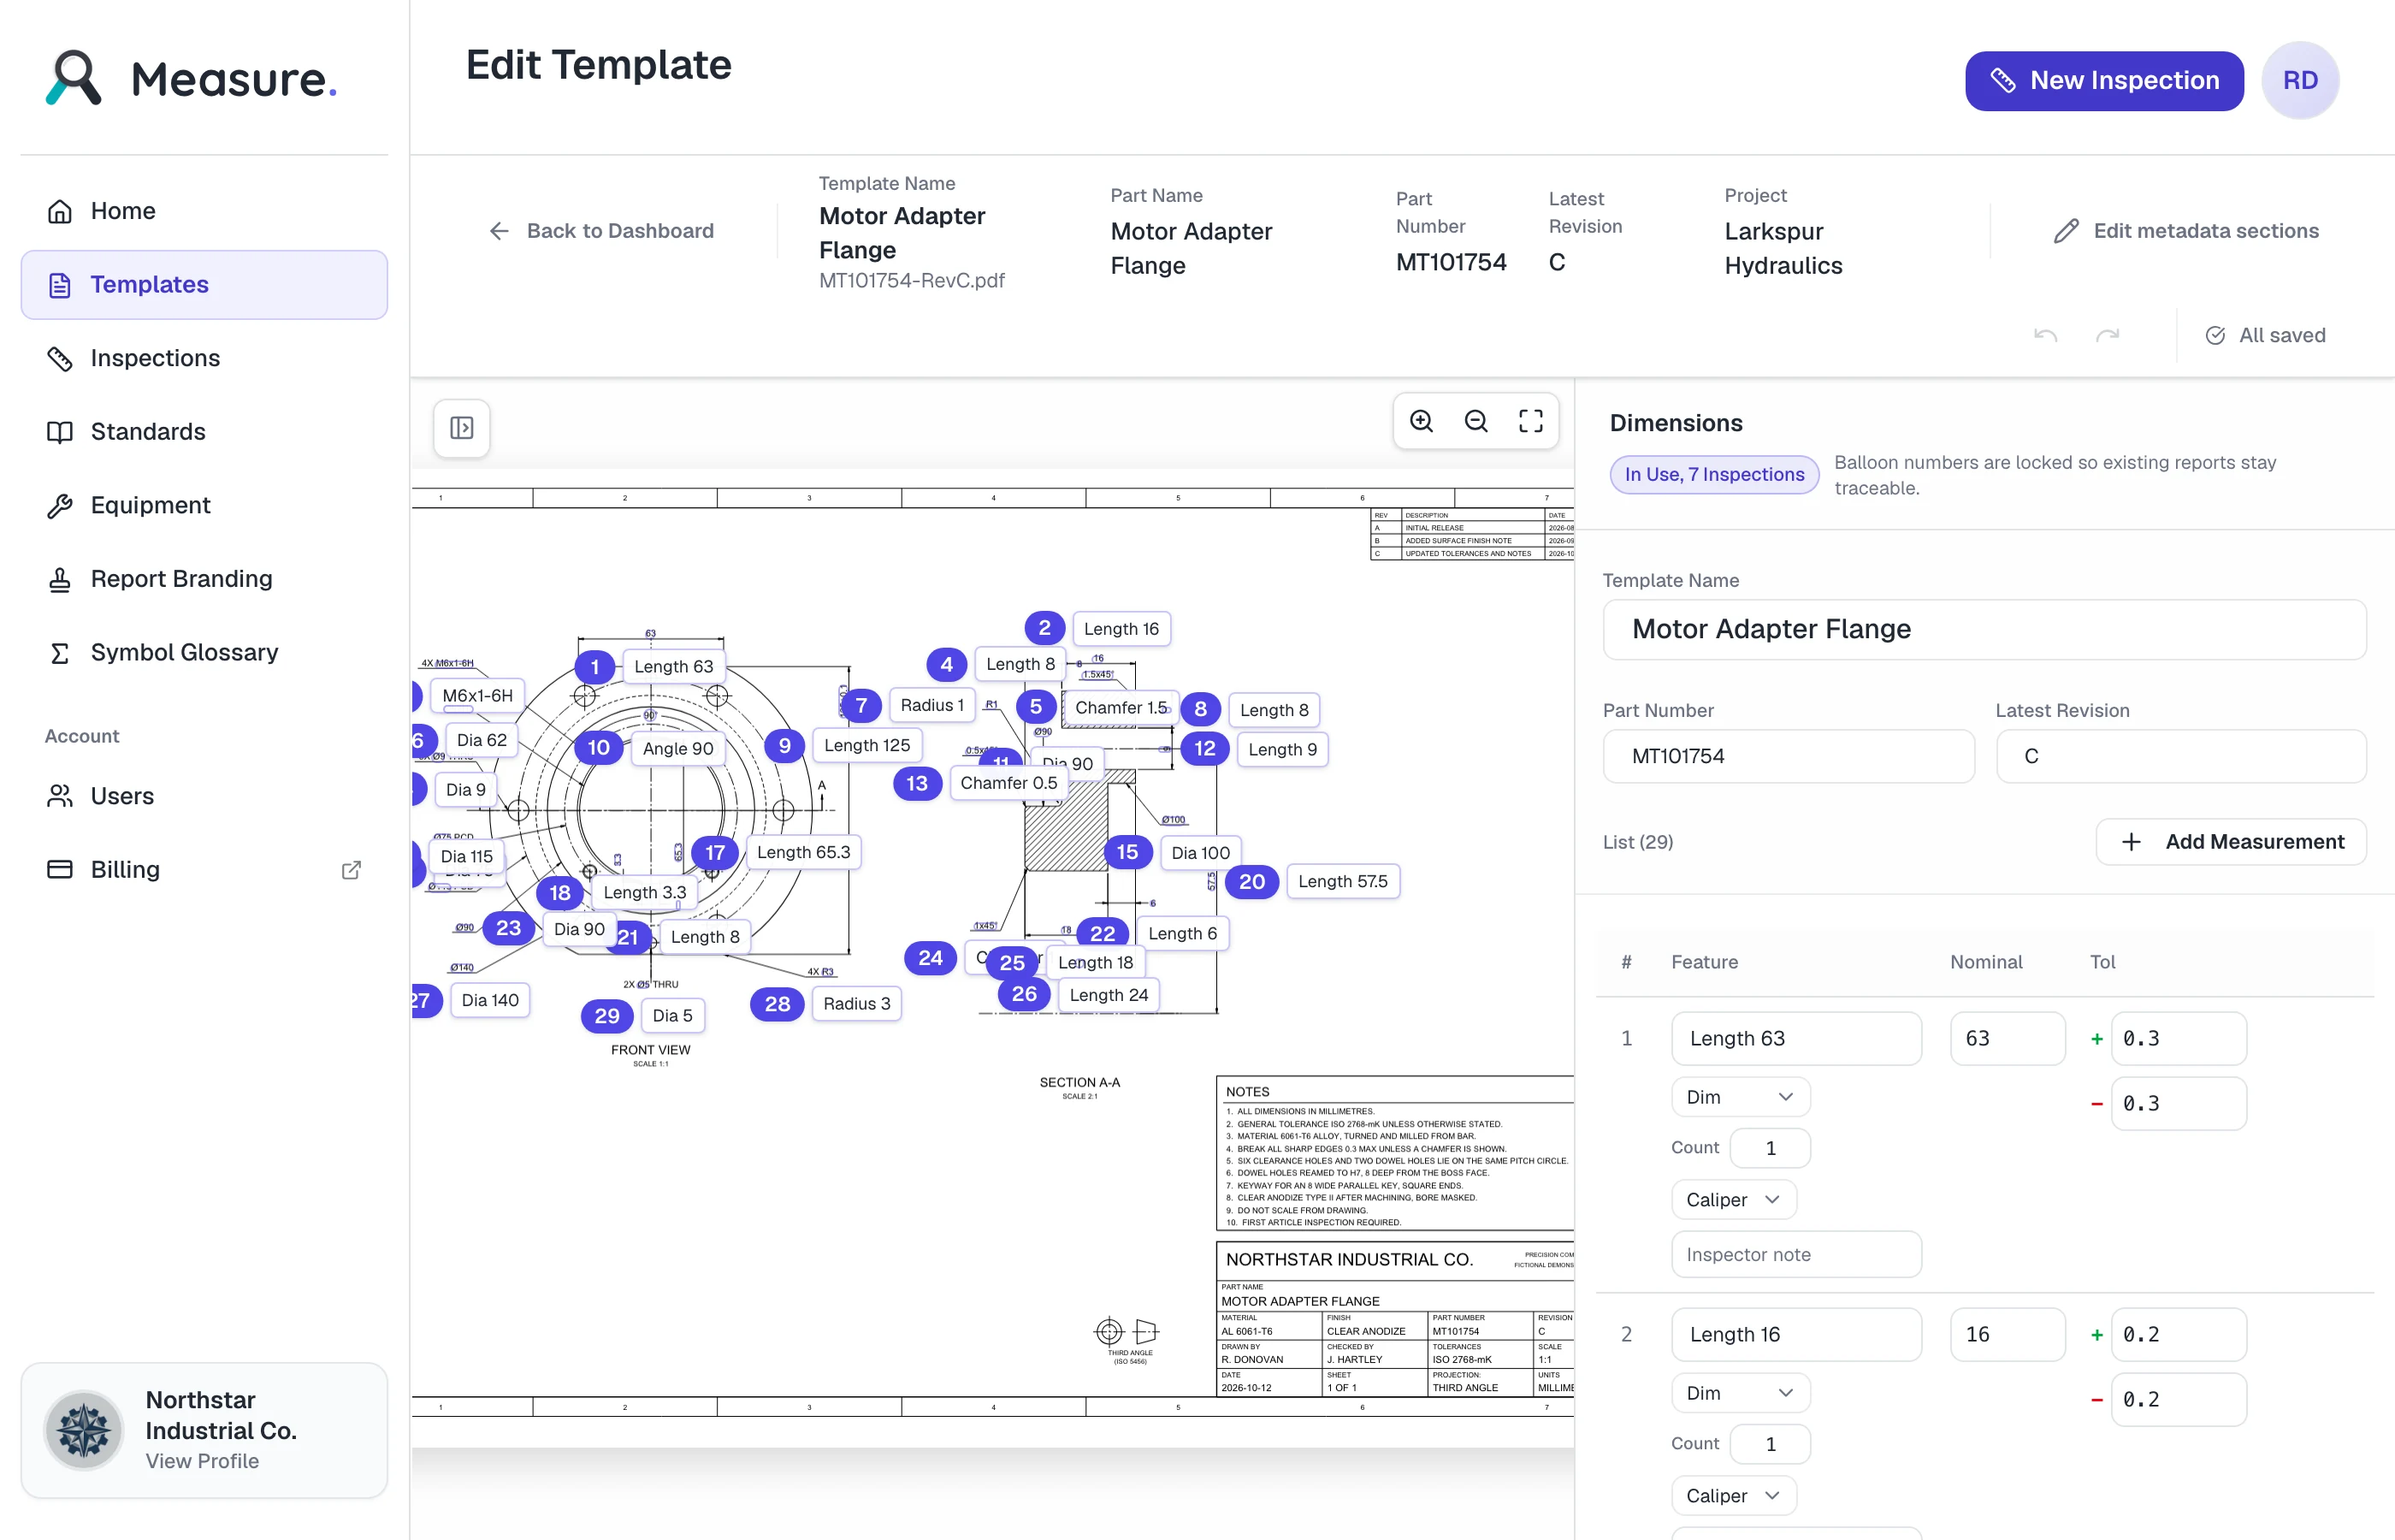
Task: Click the Template Name input field
Action: coord(1984,629)
